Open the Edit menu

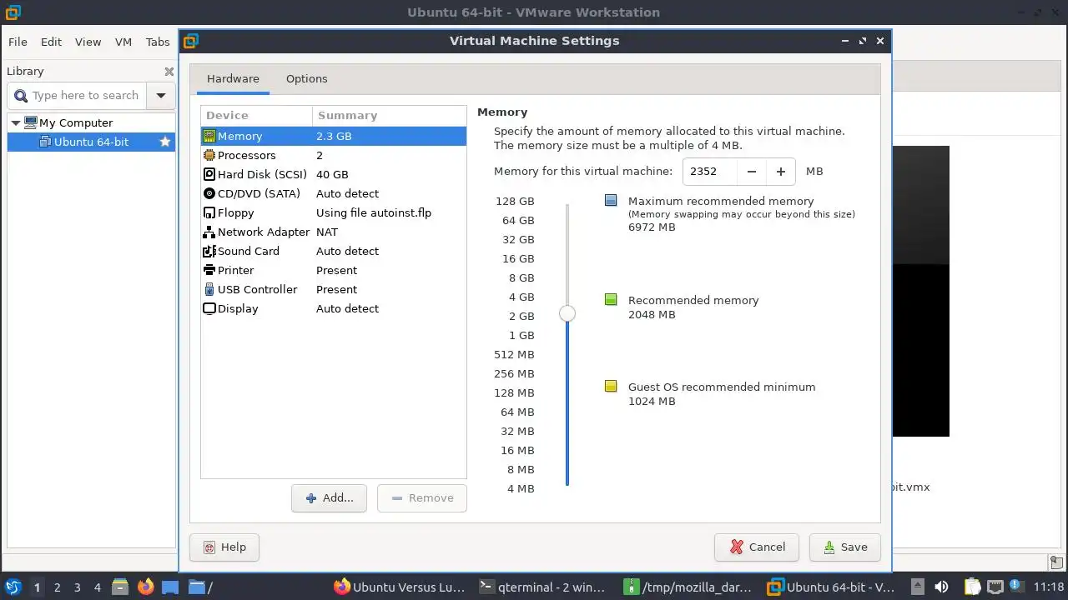(x=51, y=42)
